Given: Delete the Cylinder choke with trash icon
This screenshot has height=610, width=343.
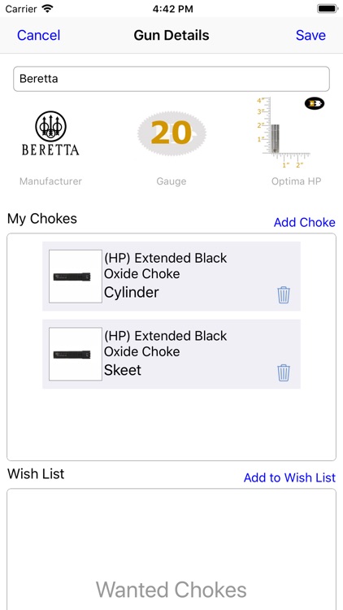Looking at the screenshot, I should (x=284, y=295).
